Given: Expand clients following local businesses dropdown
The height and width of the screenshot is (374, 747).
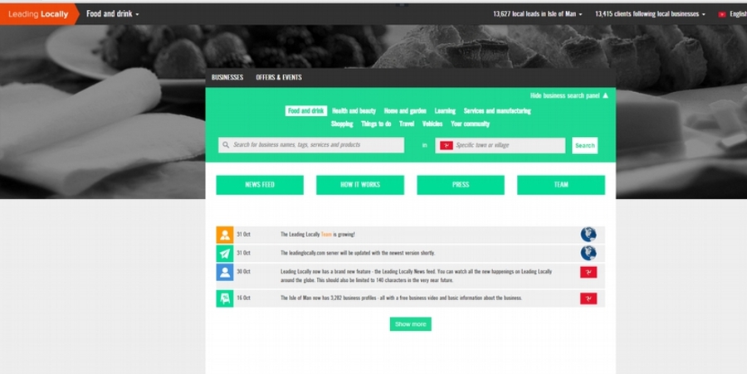Looking at the screenshot, I should pos(650,14).
